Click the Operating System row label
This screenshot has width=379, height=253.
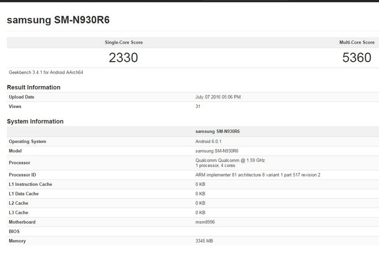coord(27,141)
